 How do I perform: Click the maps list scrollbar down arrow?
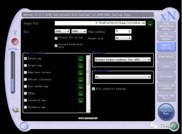88,111
